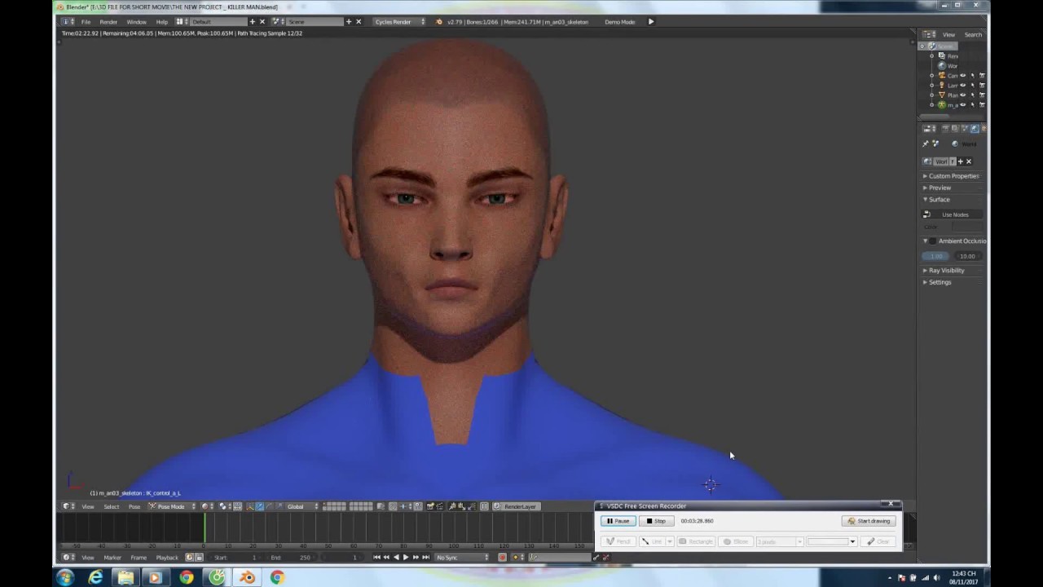Add new world with plus button
Image resolution: width=1043 pixels, height=587 pixels.
(960, 161)
